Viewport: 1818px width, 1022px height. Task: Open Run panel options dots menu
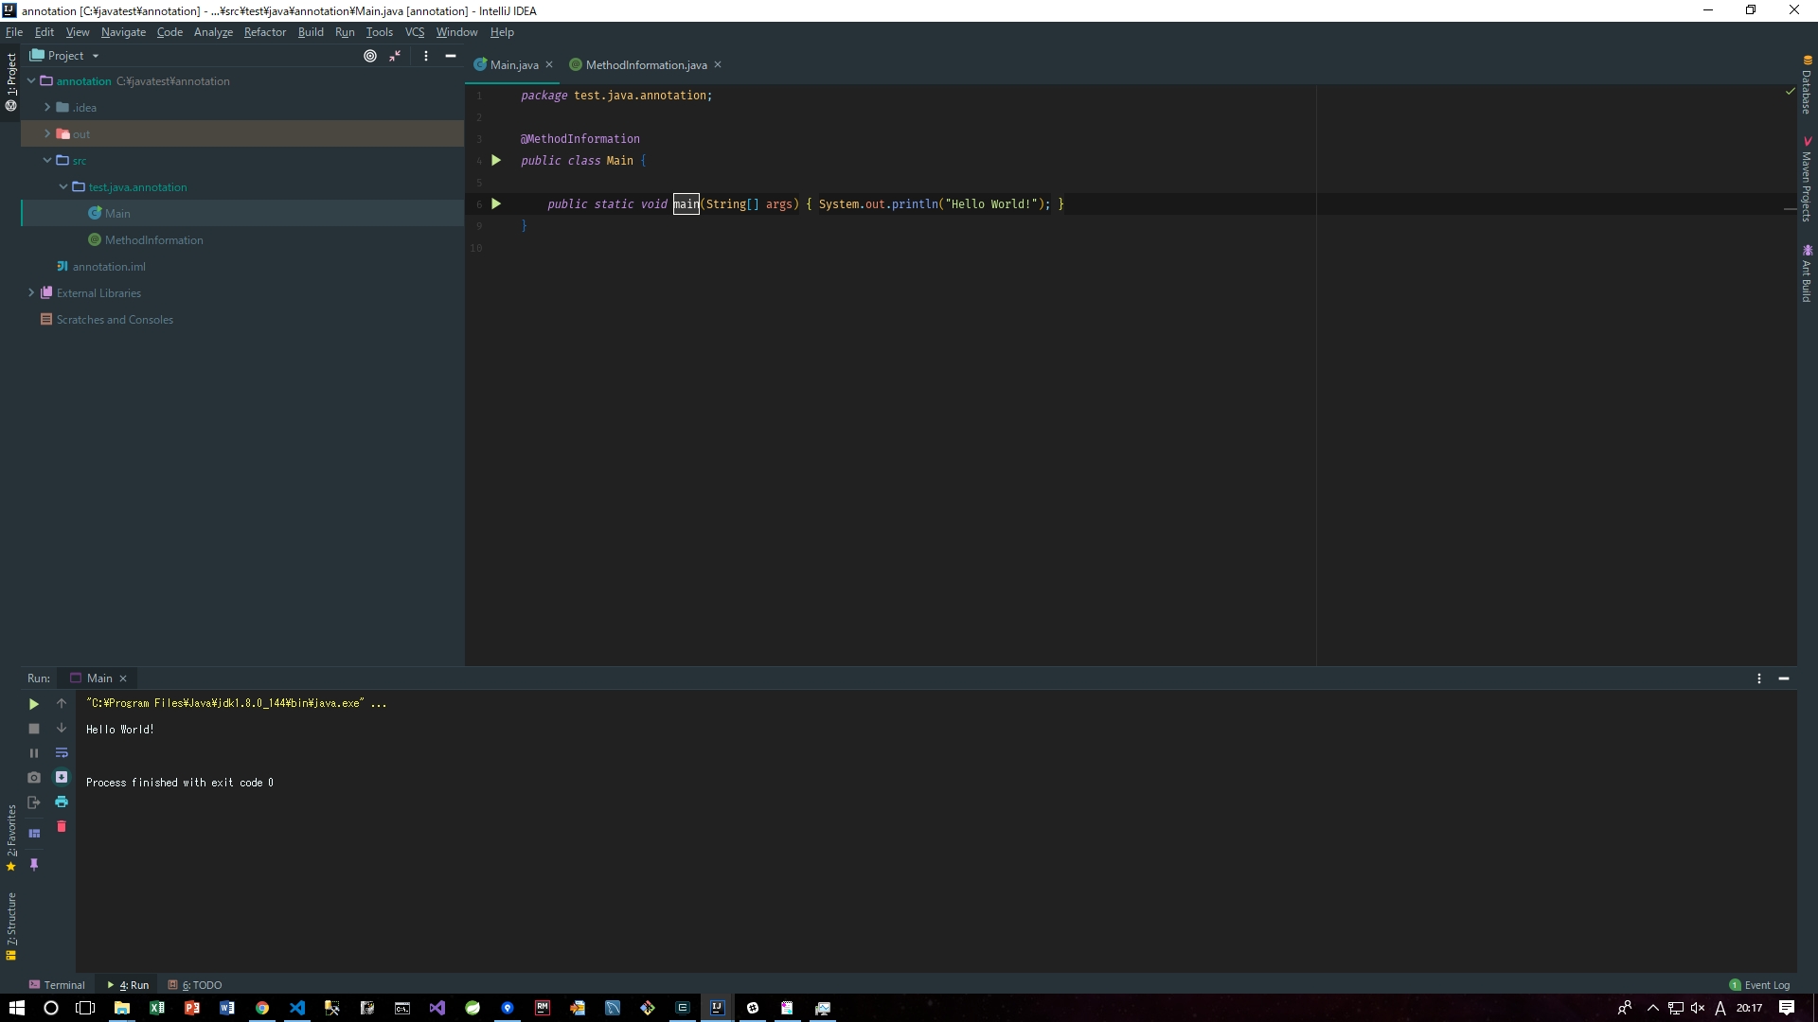point(1759,678)
